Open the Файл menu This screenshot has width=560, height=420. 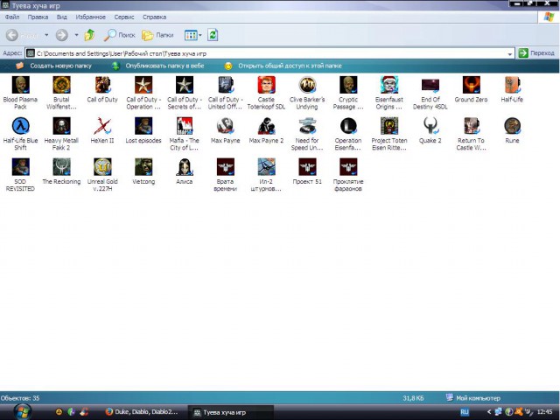point(12,17)
